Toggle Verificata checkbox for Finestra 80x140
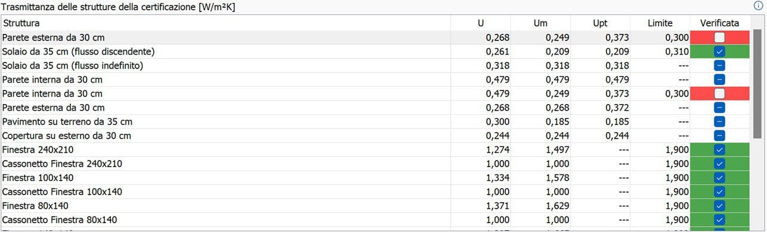Screen dimensions: 767x232 (x=719, y=206)
